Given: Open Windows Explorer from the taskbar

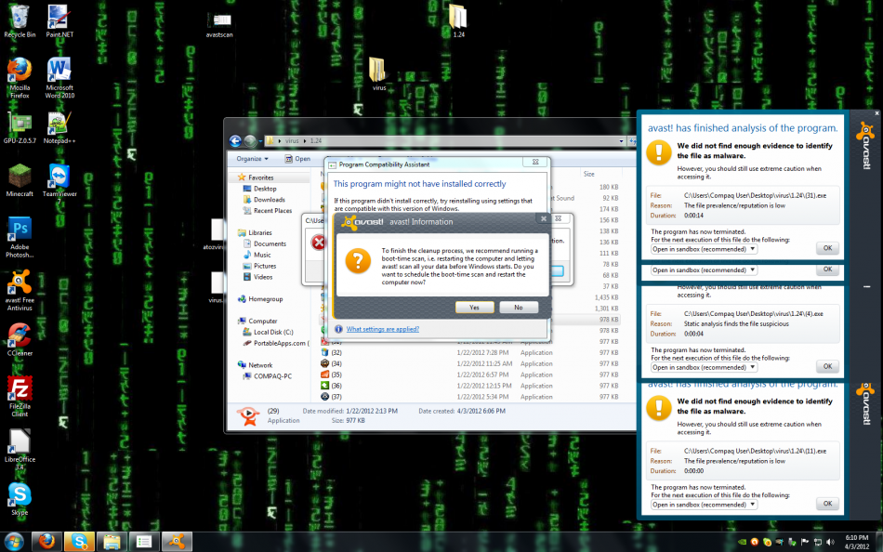Looking at the screenshot, I should [112, 542].
